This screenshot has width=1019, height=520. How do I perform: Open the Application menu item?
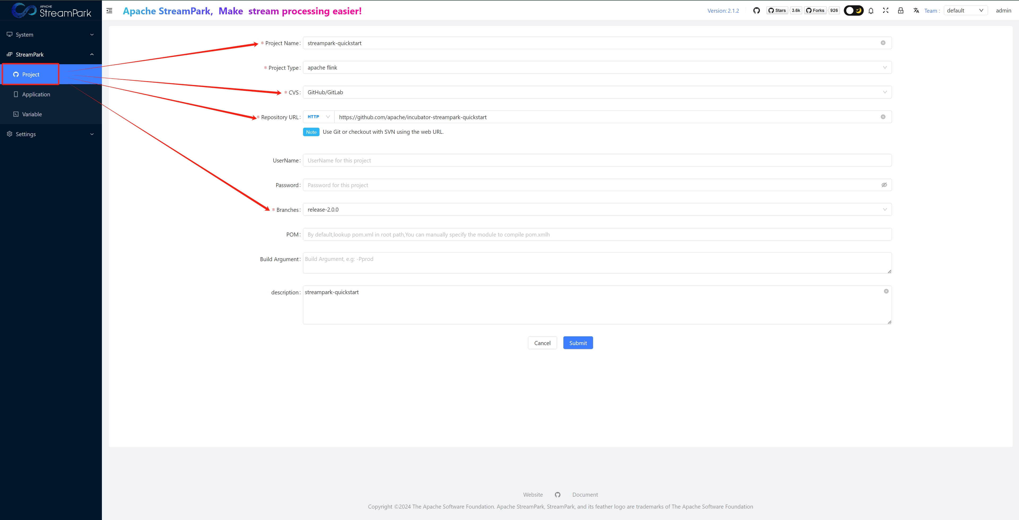36,94
